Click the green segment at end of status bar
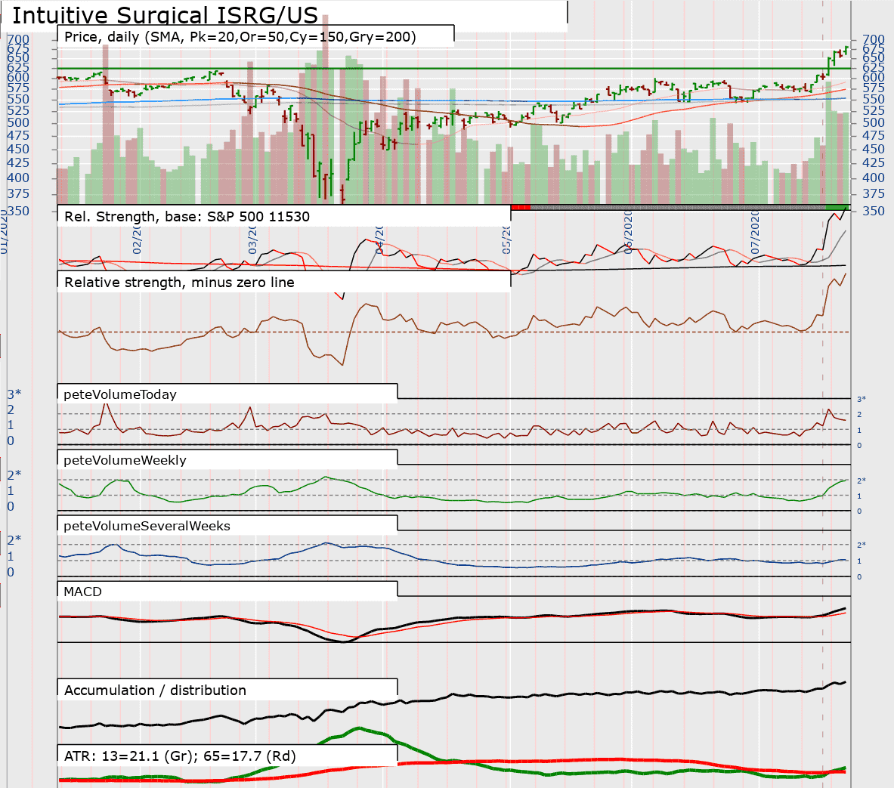Viewport: 894px width, 788px height. click(837, 207)
